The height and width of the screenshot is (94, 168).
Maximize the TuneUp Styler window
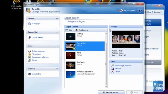pyautogui.click(x=134, y=4)
